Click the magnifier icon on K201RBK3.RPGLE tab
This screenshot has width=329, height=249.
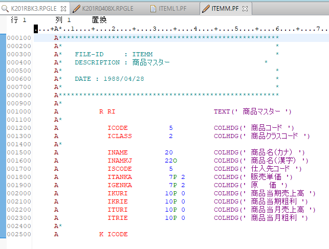point(5,9)
